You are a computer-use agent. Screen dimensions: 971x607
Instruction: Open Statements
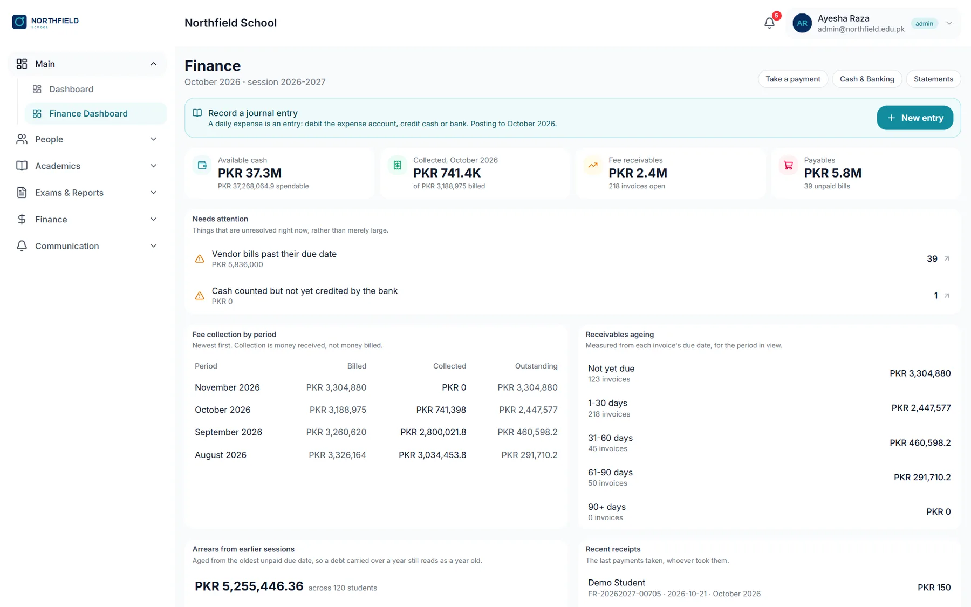[x=933, y=79]
